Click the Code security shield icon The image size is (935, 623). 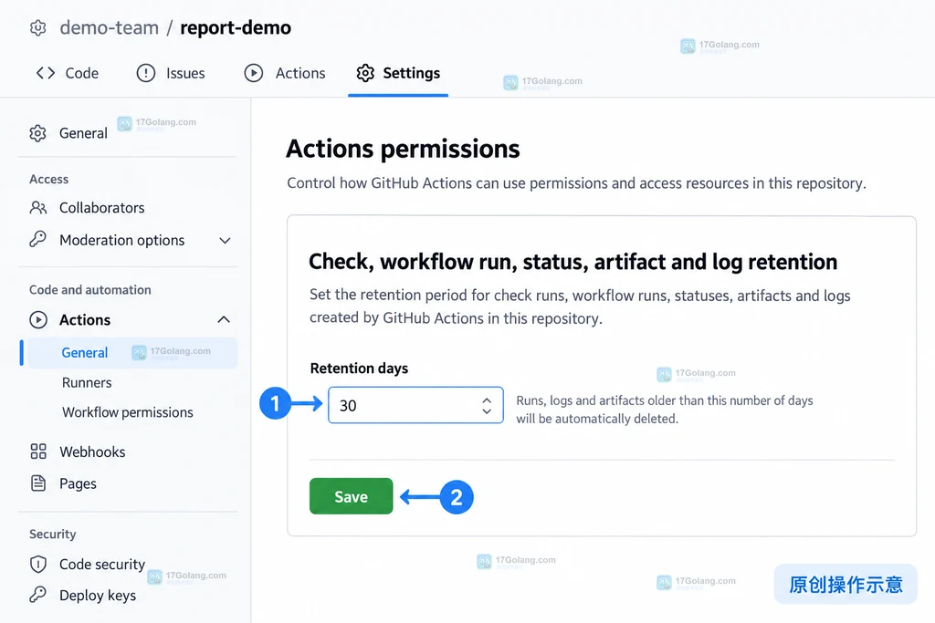click(38, 564)
